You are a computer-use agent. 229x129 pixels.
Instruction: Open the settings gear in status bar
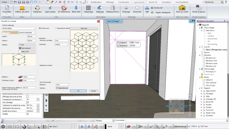click(x=3, y=126)
